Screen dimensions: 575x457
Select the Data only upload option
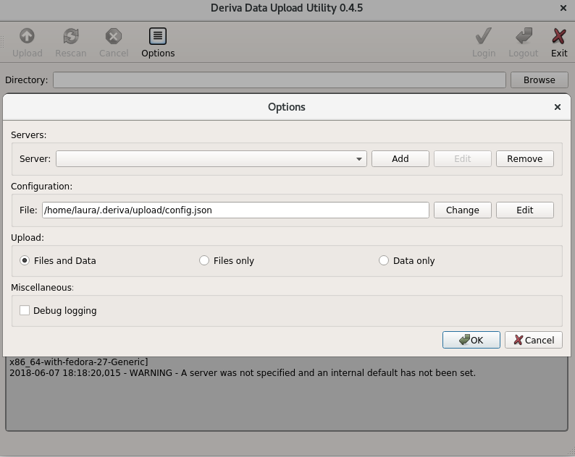pyautogui.click(x=384, y=260)
